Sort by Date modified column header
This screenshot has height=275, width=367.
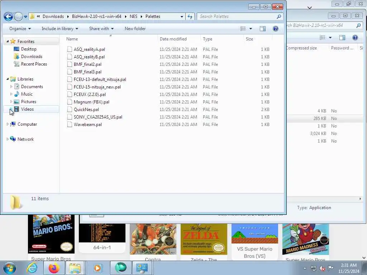179,39
